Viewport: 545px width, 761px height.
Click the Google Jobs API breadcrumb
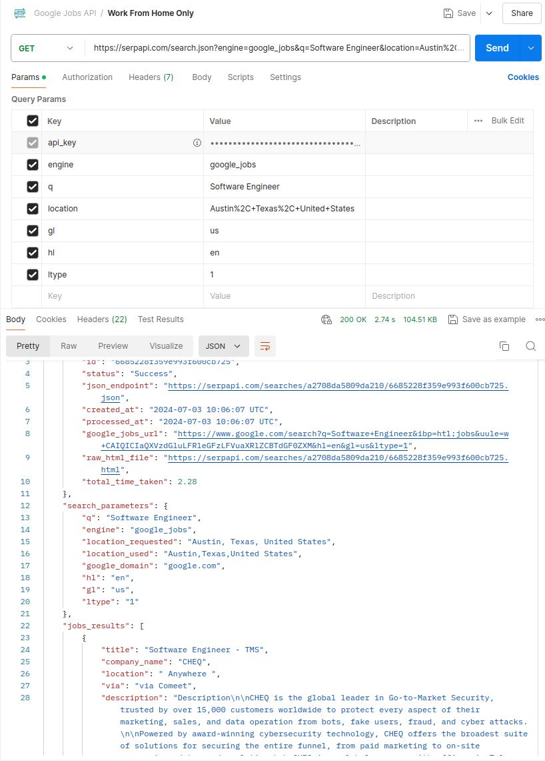pyautogui.click(x=65, y=13)
